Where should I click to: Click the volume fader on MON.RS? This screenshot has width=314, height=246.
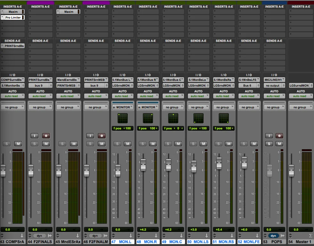click(x=219, y=163)
